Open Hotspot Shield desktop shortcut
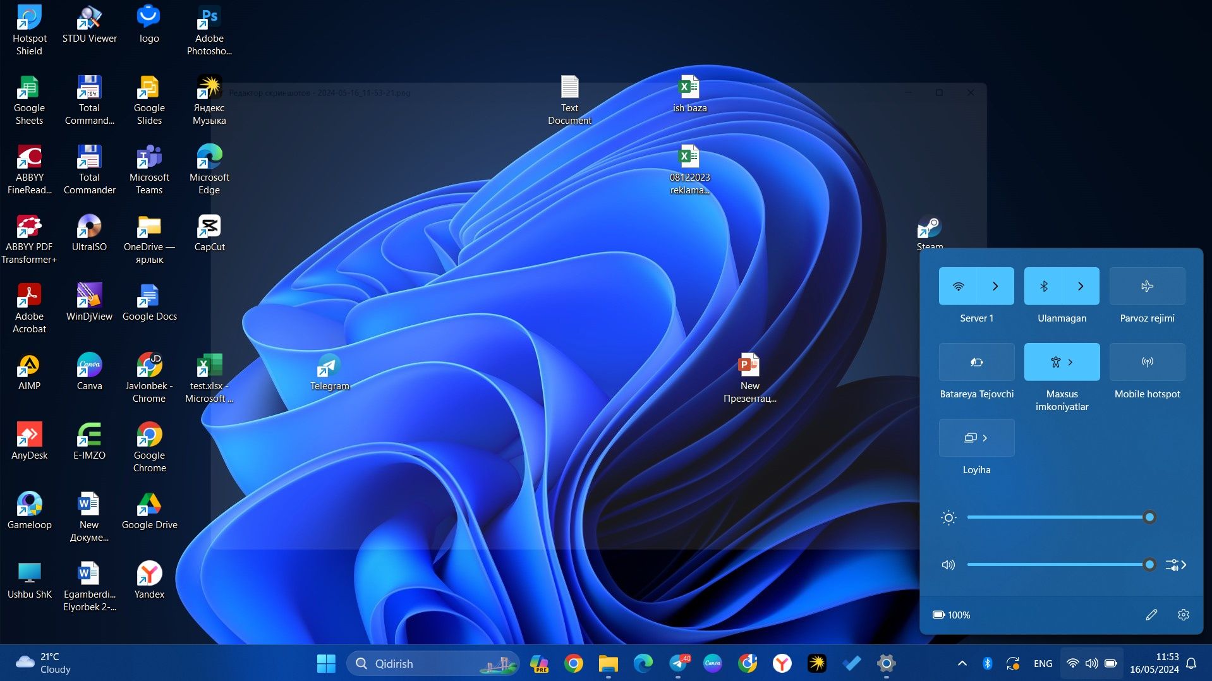The width and height of the screenshot is (1212, 681). [29, 30]
